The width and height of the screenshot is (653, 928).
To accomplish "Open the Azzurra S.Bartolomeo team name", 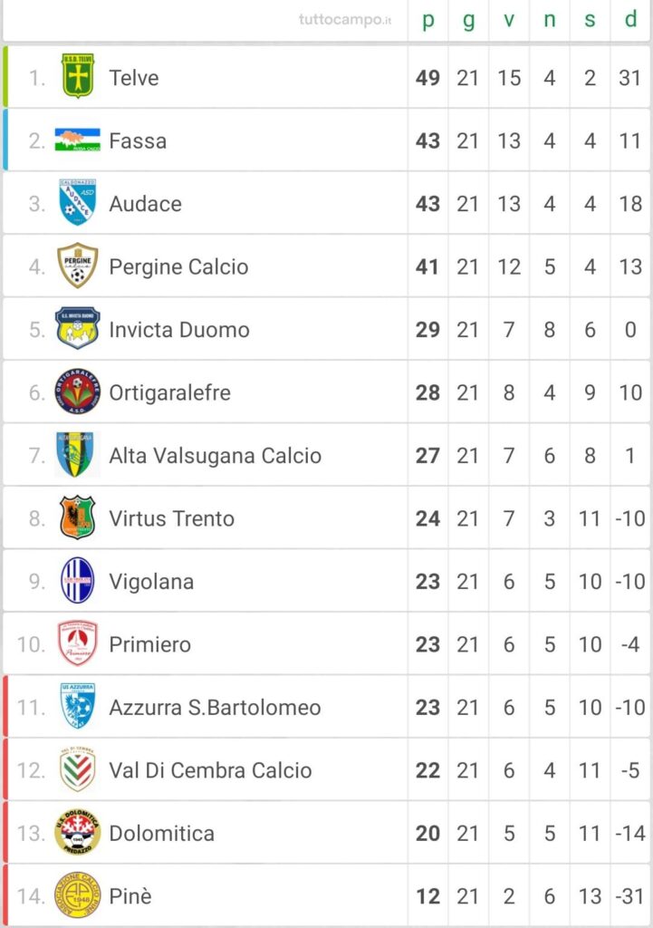I will (215, 707).
